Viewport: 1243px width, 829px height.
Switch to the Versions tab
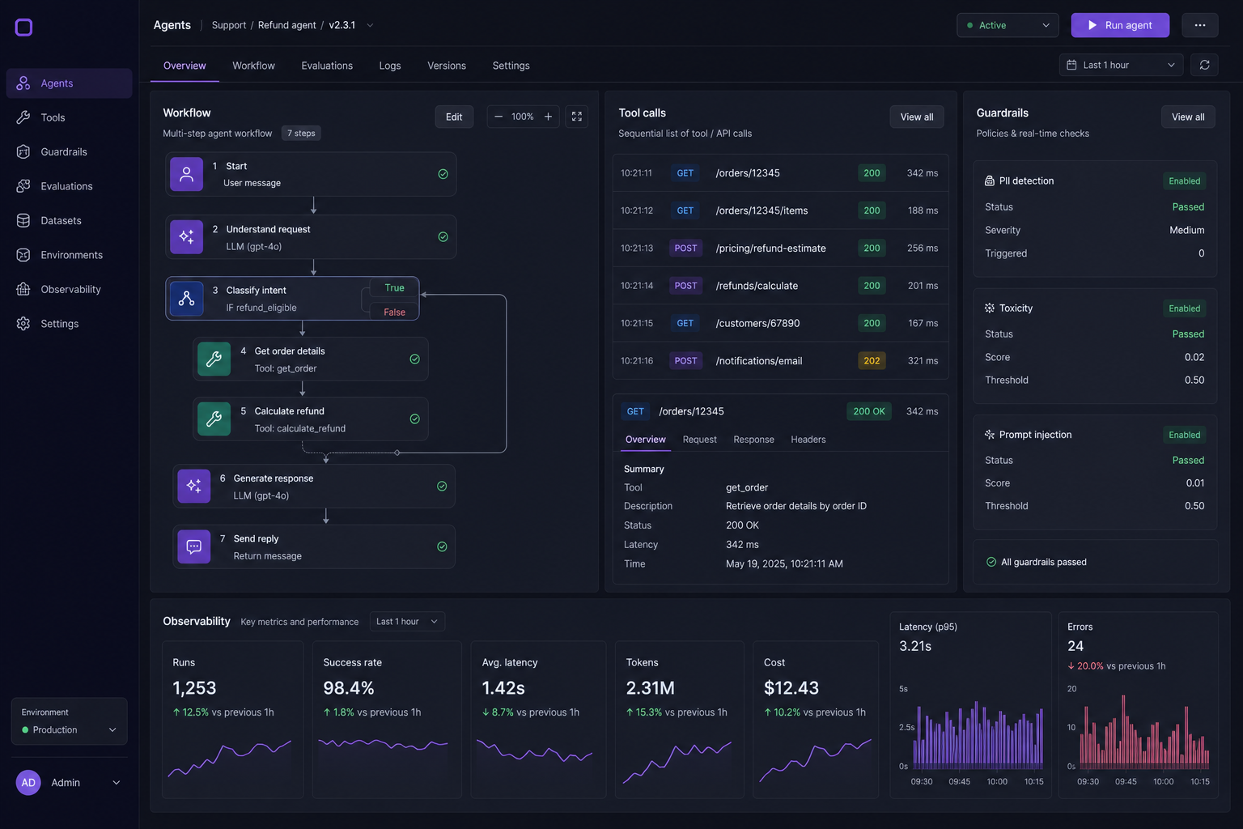point(447,66)
